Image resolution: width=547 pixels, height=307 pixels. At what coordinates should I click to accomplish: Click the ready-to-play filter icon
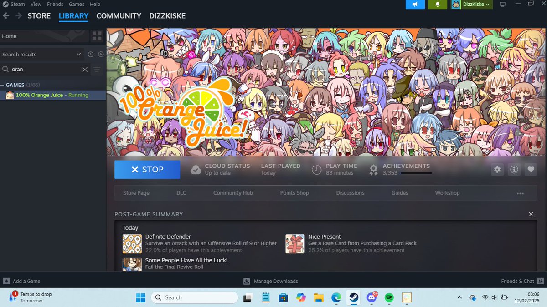101,55
